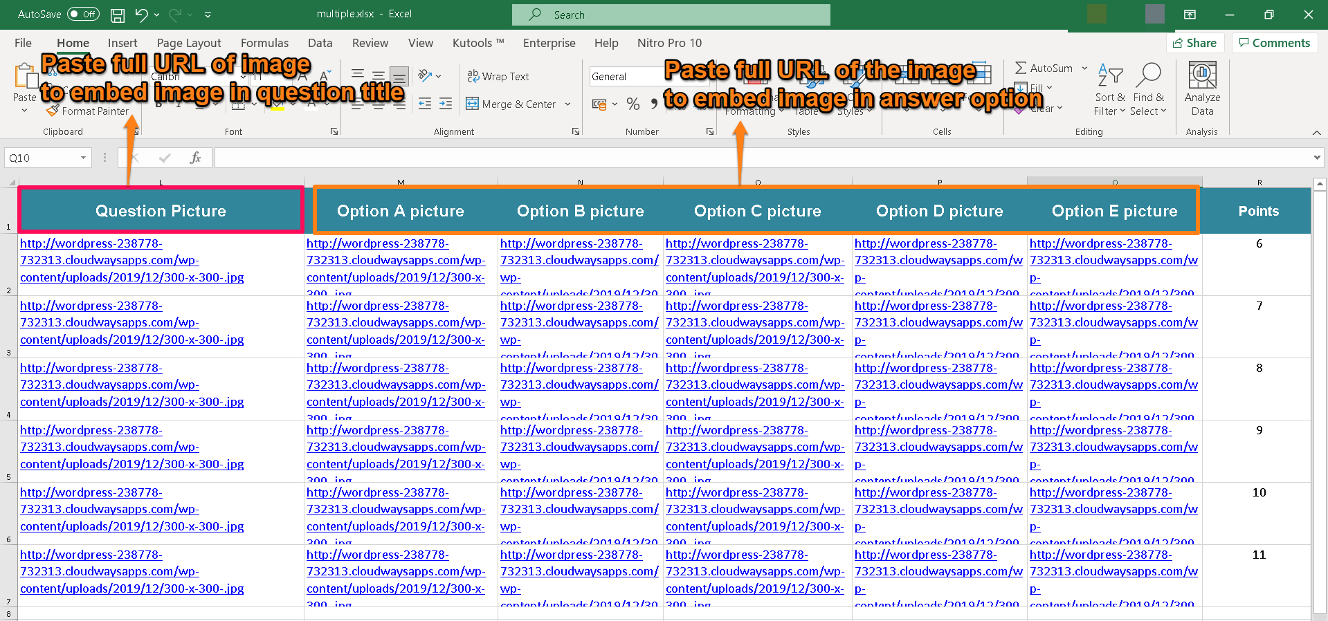
Task: Collapse the ribbon with the chevron
Action: (1316, 132)
